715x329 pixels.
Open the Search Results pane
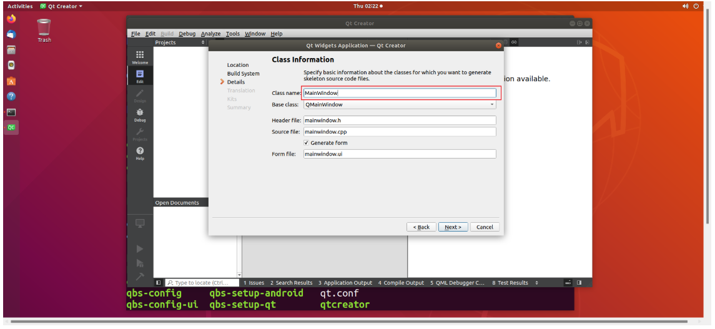292,283
